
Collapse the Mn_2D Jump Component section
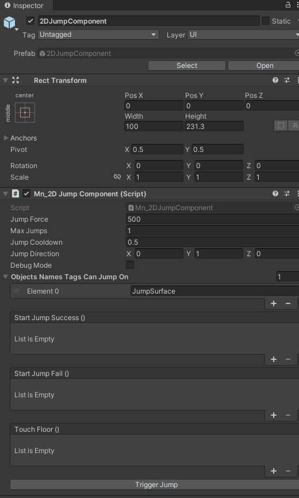point(5,193)
